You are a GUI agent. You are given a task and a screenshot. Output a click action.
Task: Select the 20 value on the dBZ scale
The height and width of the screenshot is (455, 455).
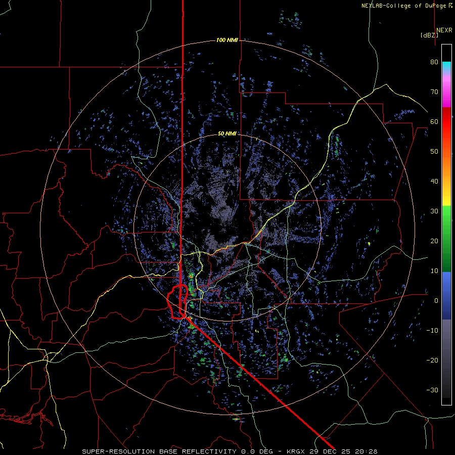(434, 241)
